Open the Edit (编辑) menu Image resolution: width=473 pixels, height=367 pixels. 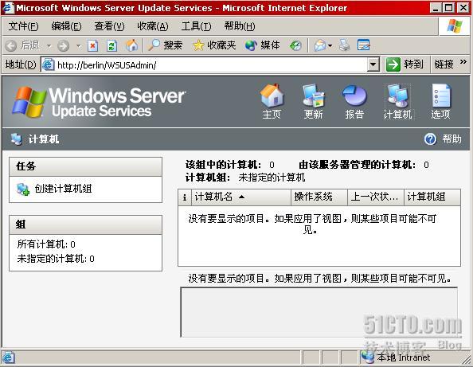pyautogui.click(x=66, y=26)
